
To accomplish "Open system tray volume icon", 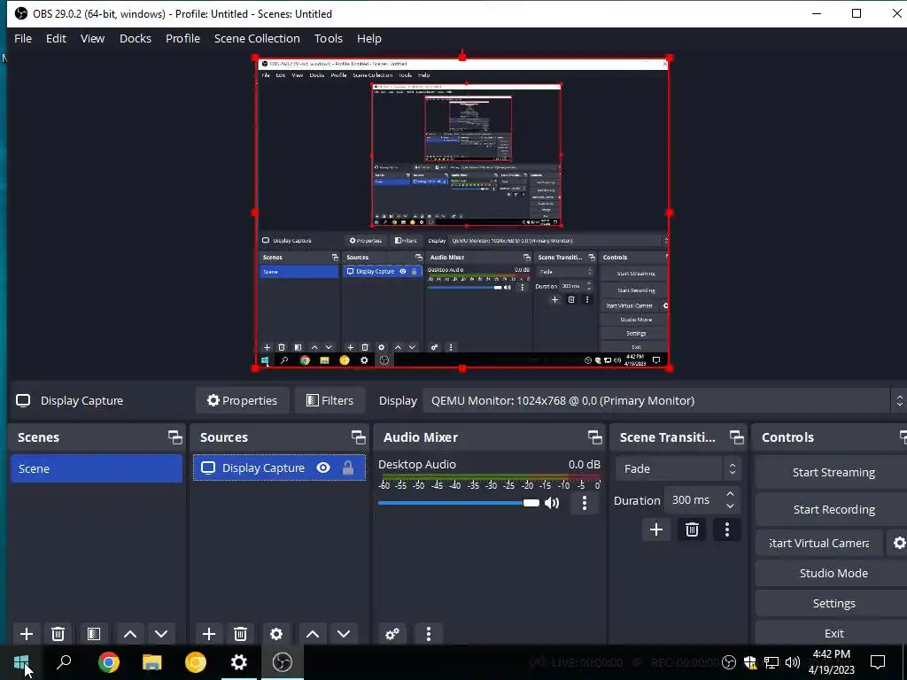I will point(793,662).
